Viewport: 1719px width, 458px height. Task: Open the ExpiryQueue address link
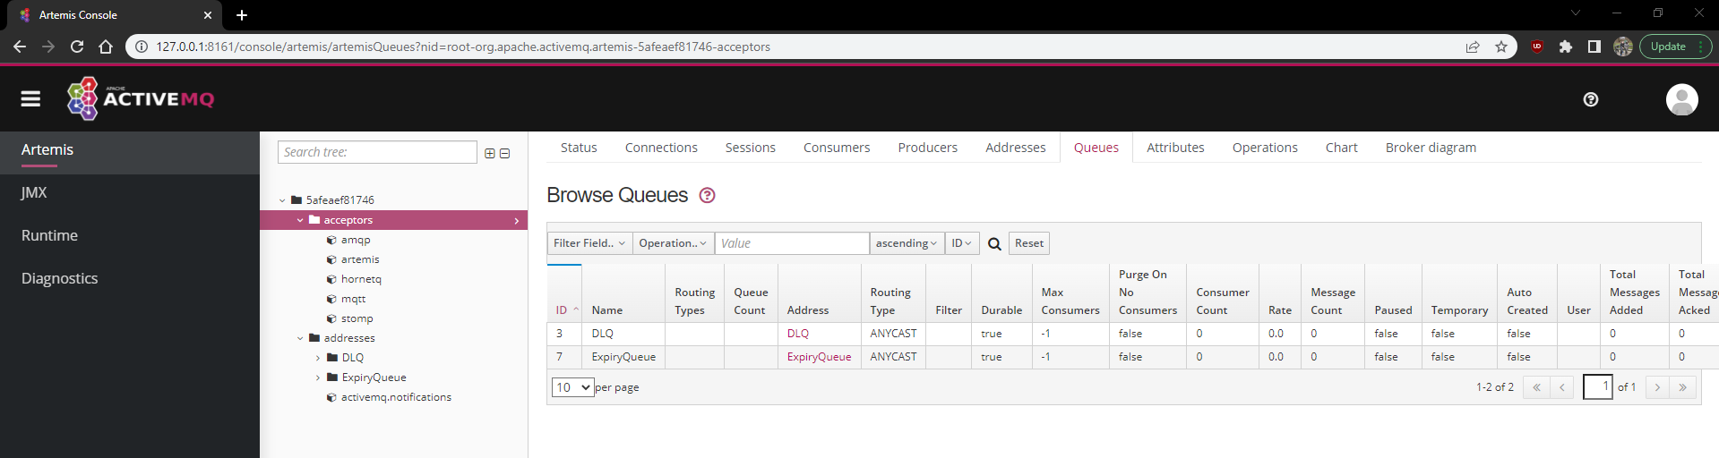coord(819,357)
